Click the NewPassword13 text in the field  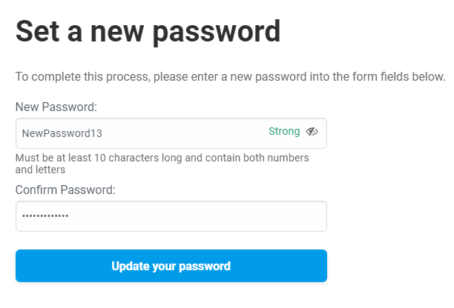pos(62,133)
